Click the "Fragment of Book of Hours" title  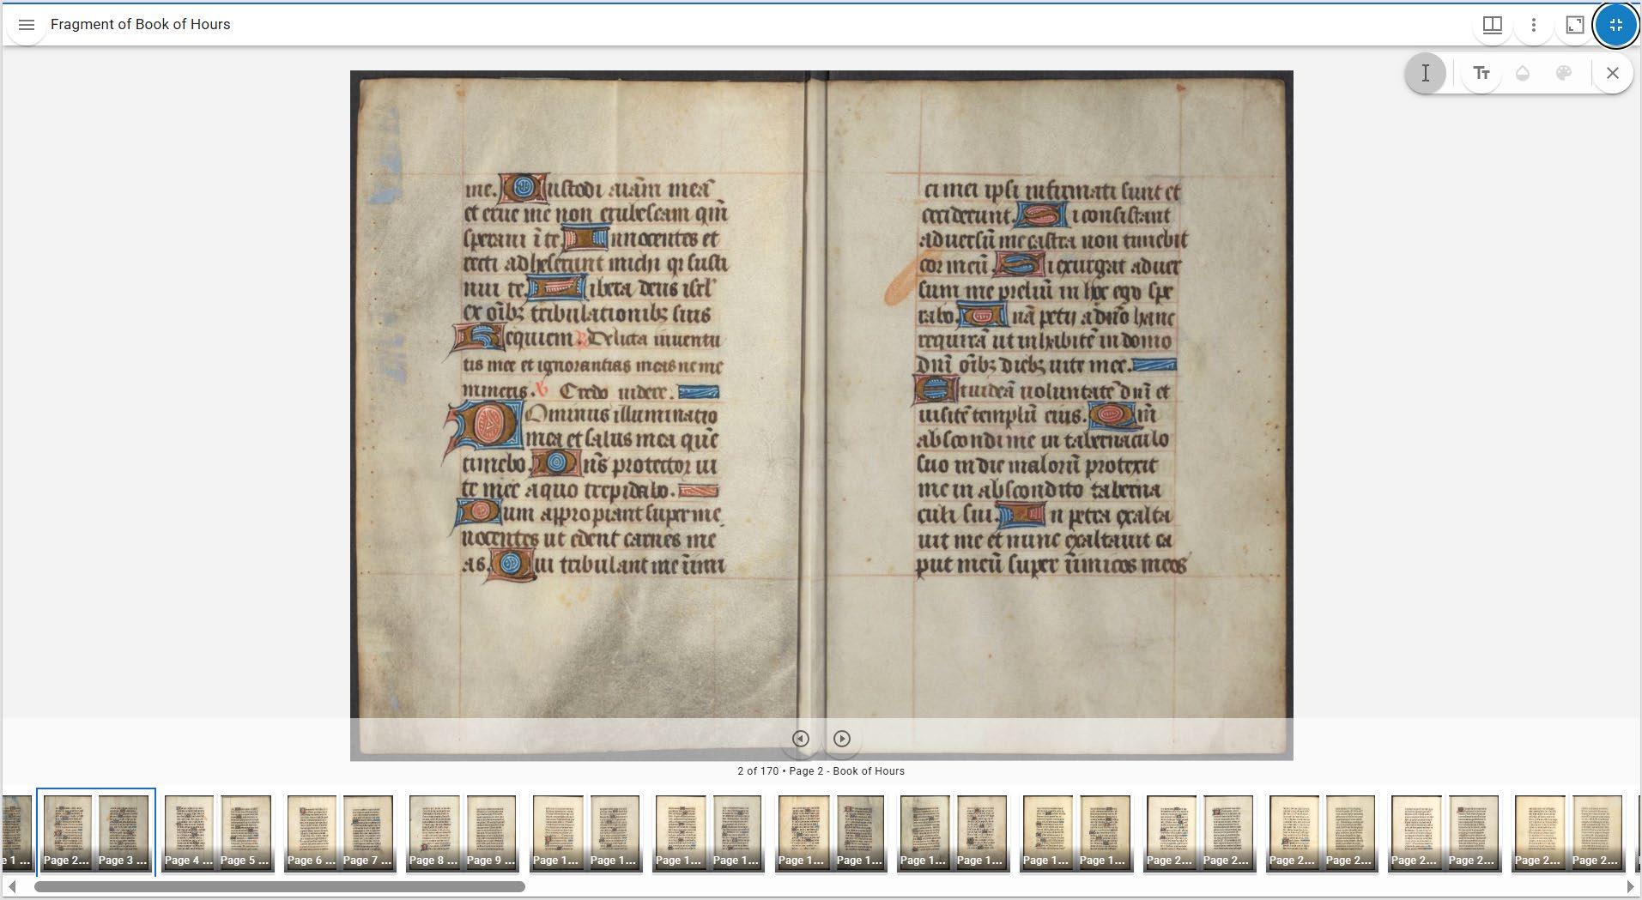point(141,25)
